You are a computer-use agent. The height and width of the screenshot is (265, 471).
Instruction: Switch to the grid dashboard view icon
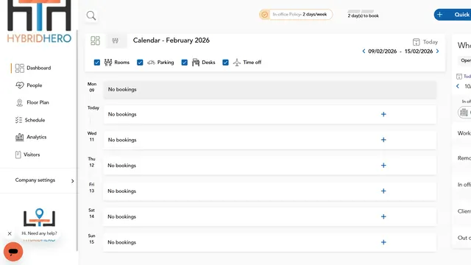(95, 40)
